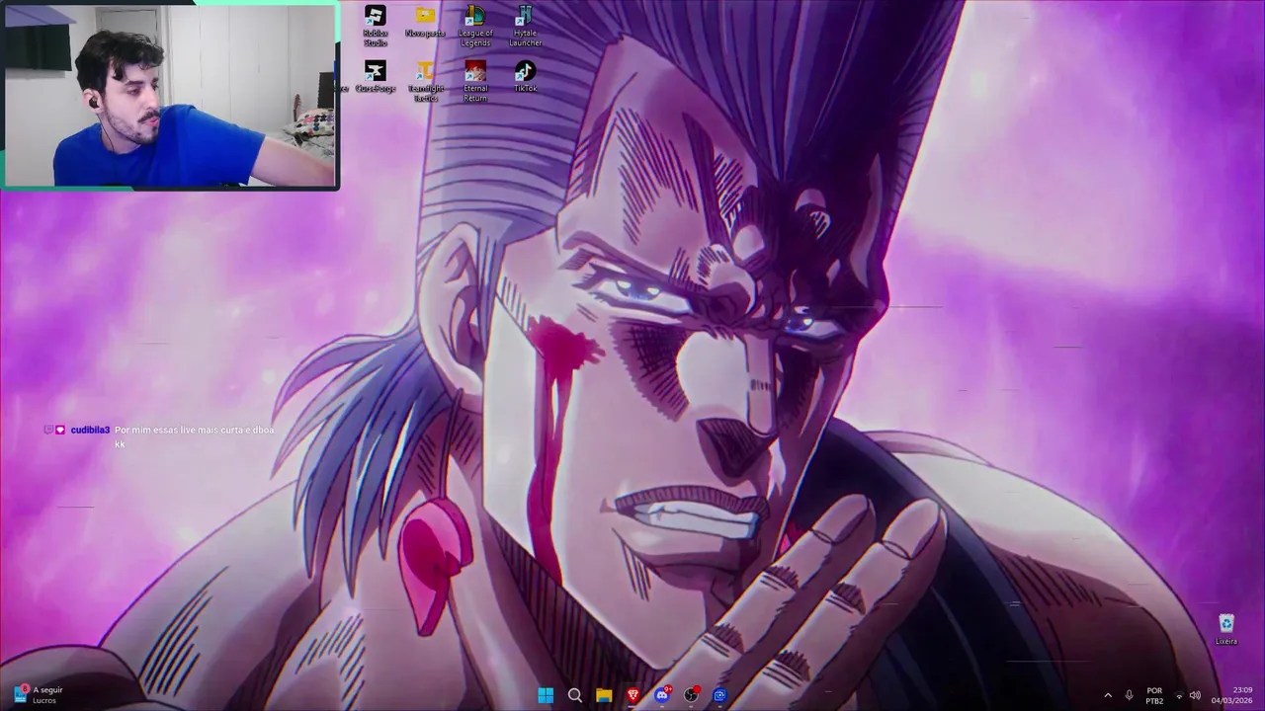
Task: Click the webcam overlay thumbnail
Action: pos(170,96)
